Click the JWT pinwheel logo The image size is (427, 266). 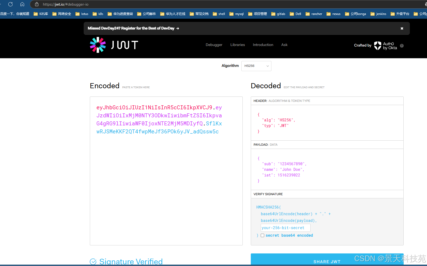click(98, 45)
